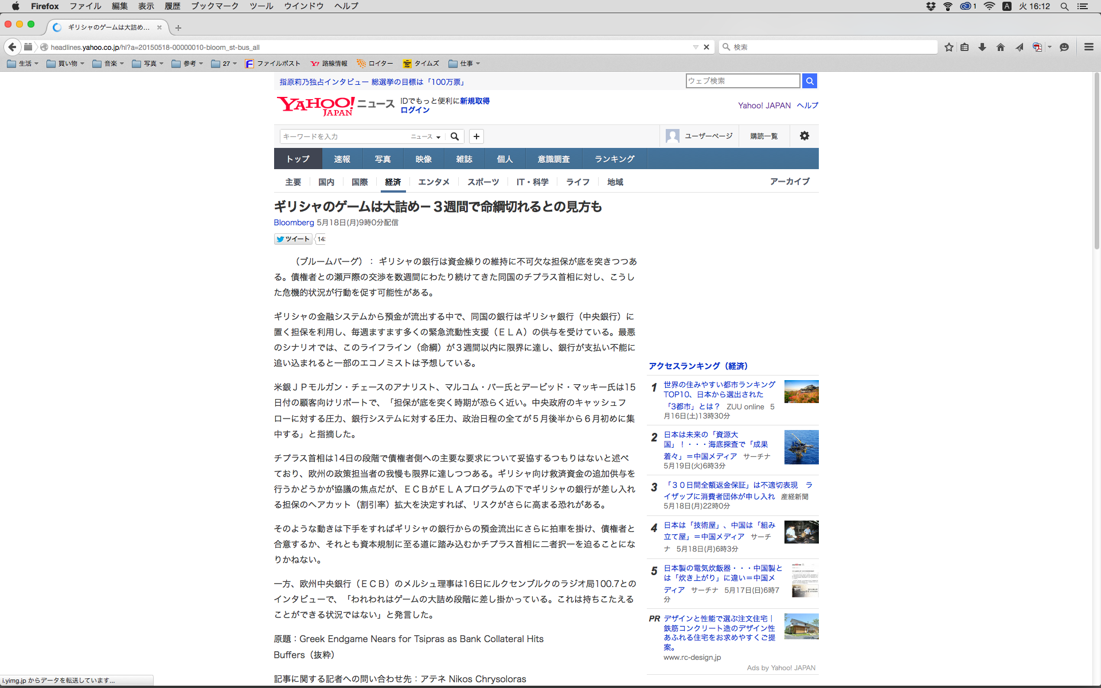Open settings gear icon on Yahoo news bar
The image size is (1101, 688).
tap(805, 136)
